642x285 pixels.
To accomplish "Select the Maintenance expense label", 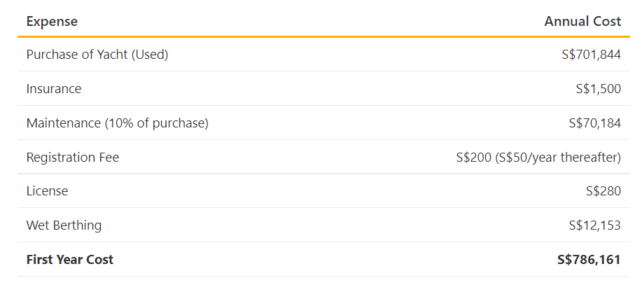I will tap(64, 123).
